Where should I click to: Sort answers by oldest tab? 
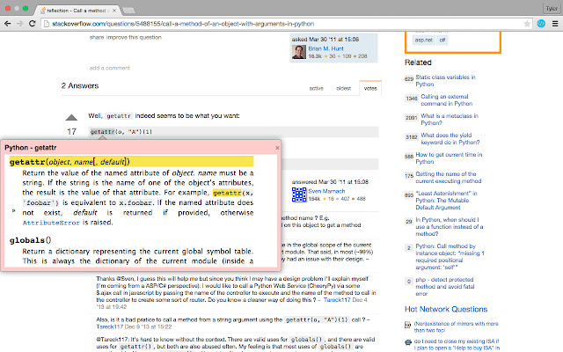tap(343, 88)
